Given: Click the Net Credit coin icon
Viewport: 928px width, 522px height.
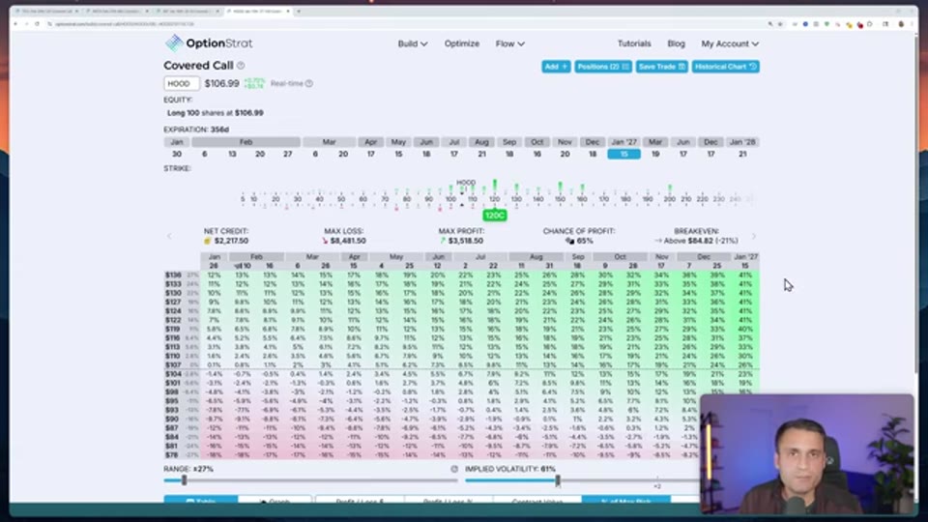Looking at the screenshot, I should point(208,241).
